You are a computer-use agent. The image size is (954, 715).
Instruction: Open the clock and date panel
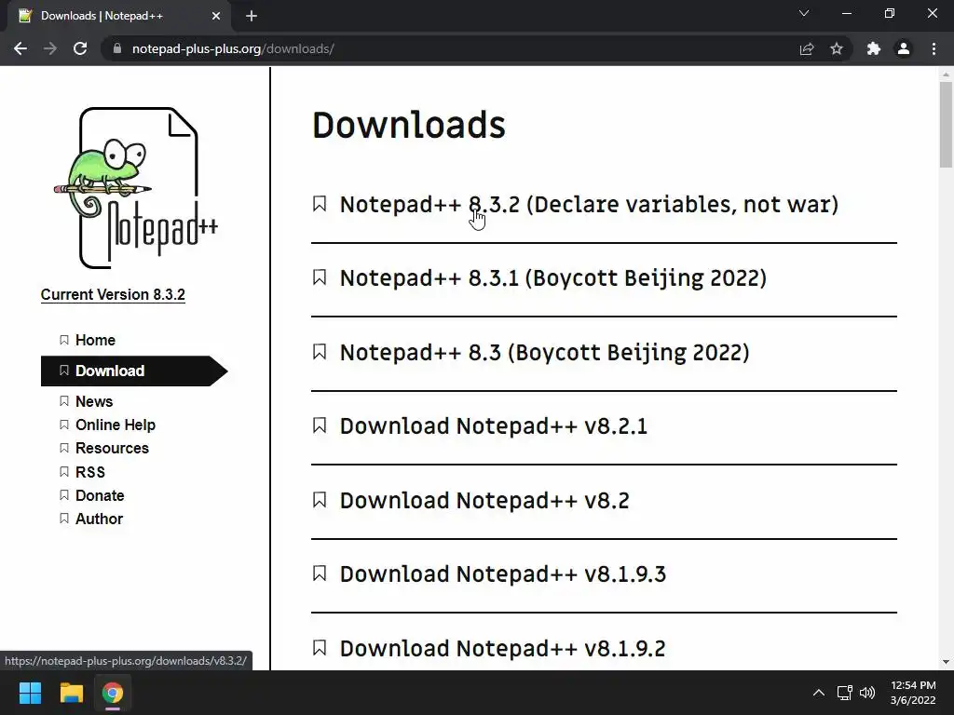pyautogui.click(x=913, y=693)
